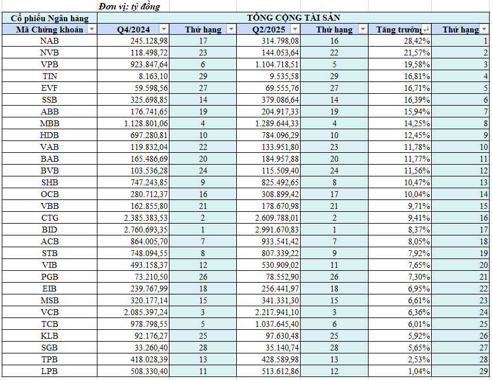Click the Q2/2025 value 314.798,08
This screenshot has height=380, width=492.
[x=268, y=41]
